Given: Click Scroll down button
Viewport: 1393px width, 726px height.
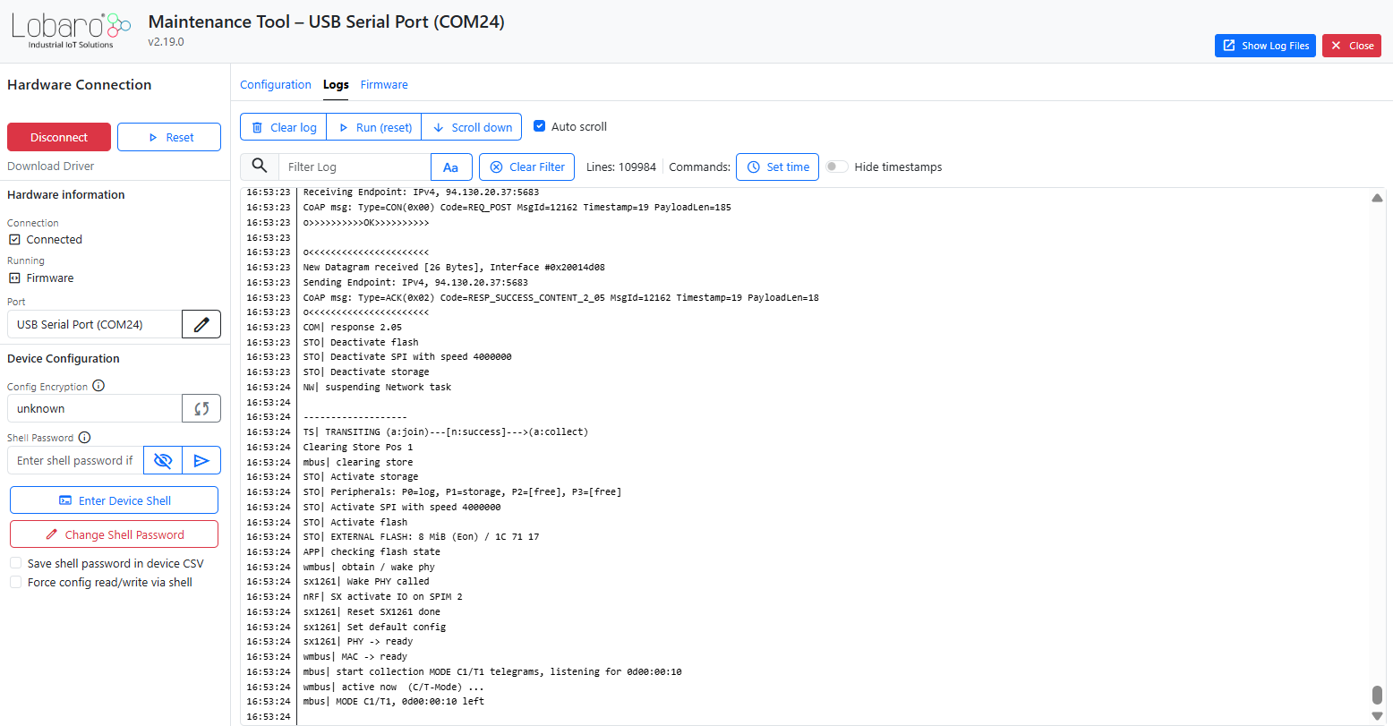Looking at the screenshot, I should coord(472,127).
